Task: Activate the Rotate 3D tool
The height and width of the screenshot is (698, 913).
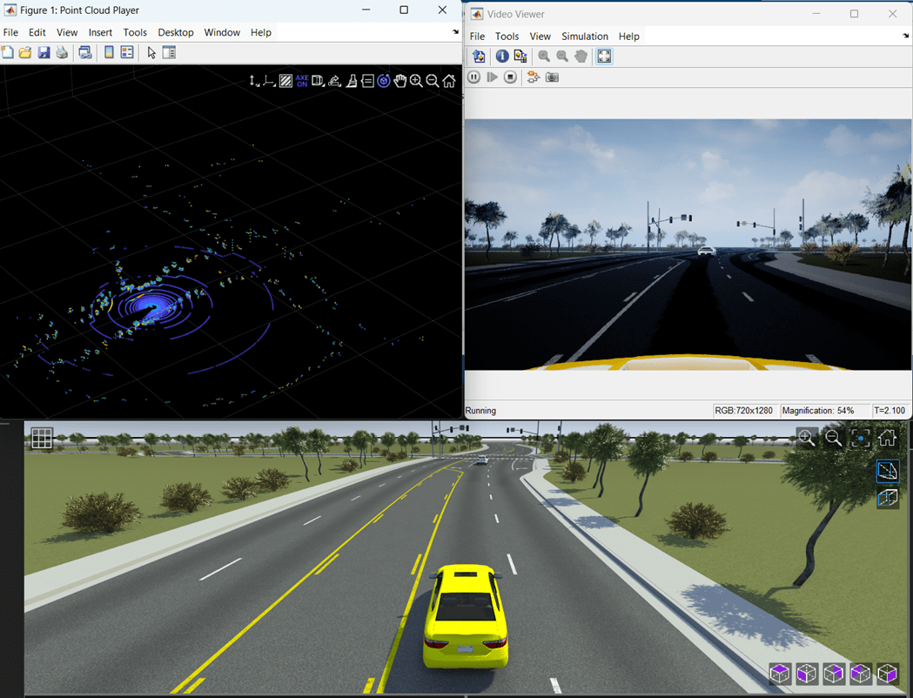Action: point(383,80)
